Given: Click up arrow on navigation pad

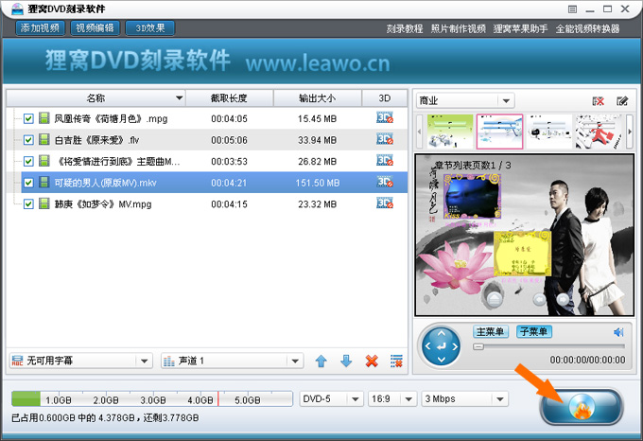Looking at the screenshot, I should 442,333.
